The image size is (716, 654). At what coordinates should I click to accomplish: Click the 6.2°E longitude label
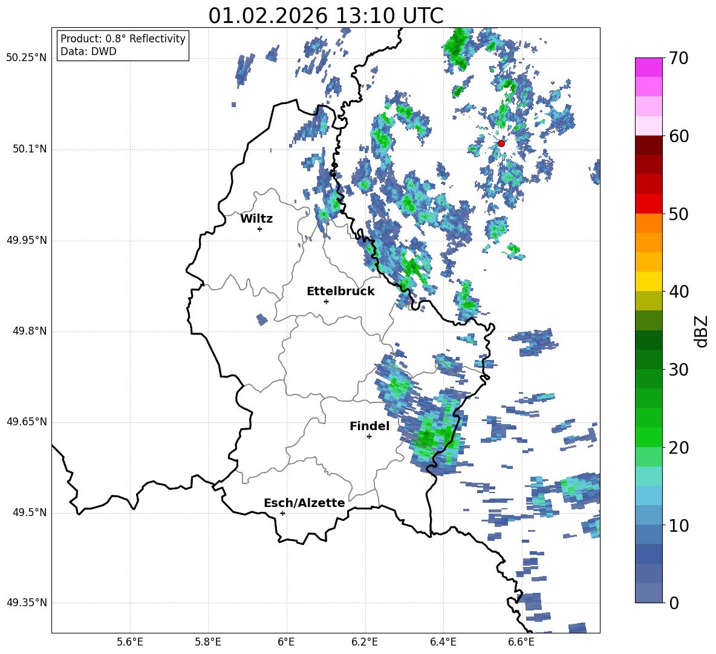click(x=365, y=642)
